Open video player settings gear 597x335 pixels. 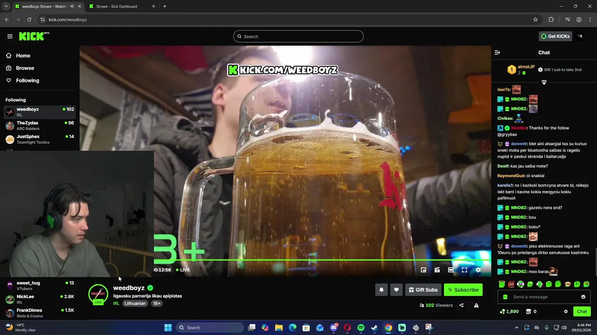click(x=478, y=270)
